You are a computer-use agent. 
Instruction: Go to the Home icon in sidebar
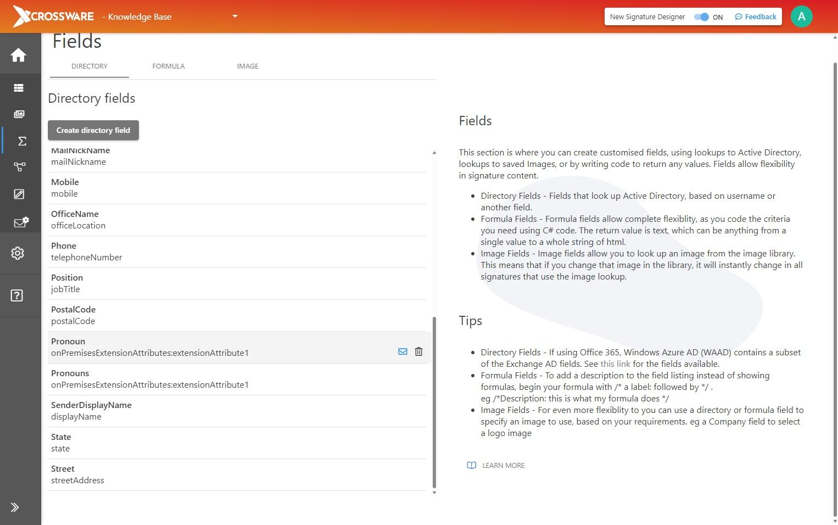click(x=18, y=55)
